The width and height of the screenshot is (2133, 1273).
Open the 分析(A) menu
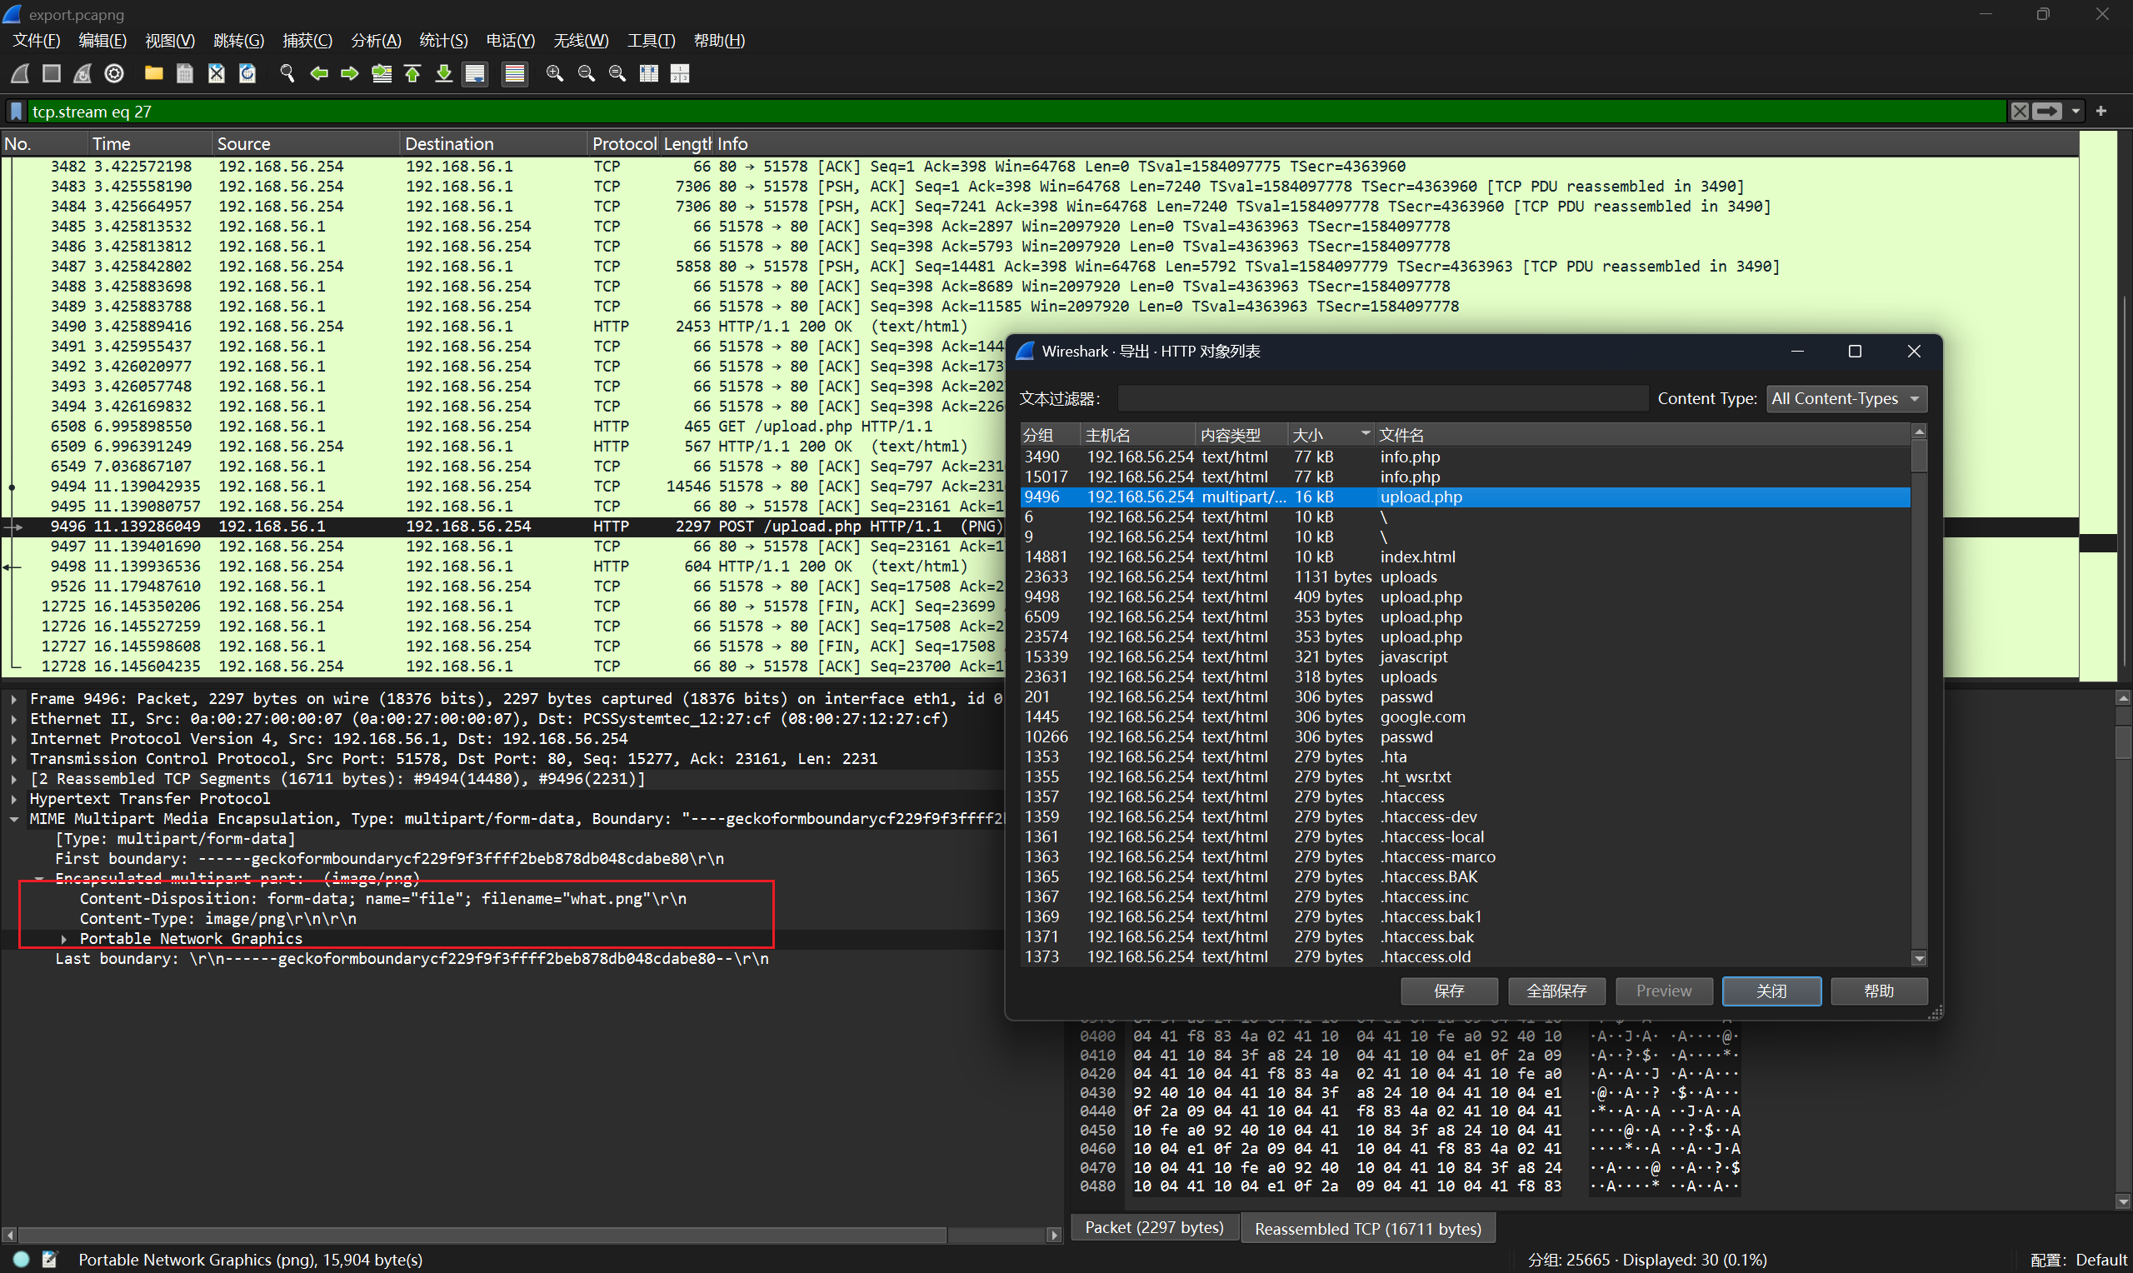tap(376, 40)
